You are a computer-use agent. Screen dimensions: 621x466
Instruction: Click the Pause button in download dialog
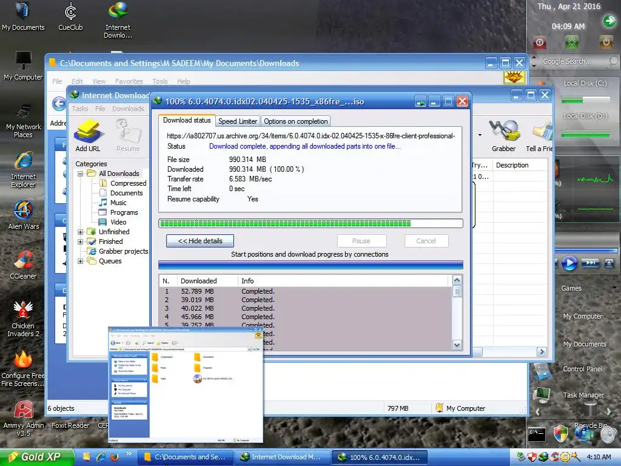pos(361,241)
